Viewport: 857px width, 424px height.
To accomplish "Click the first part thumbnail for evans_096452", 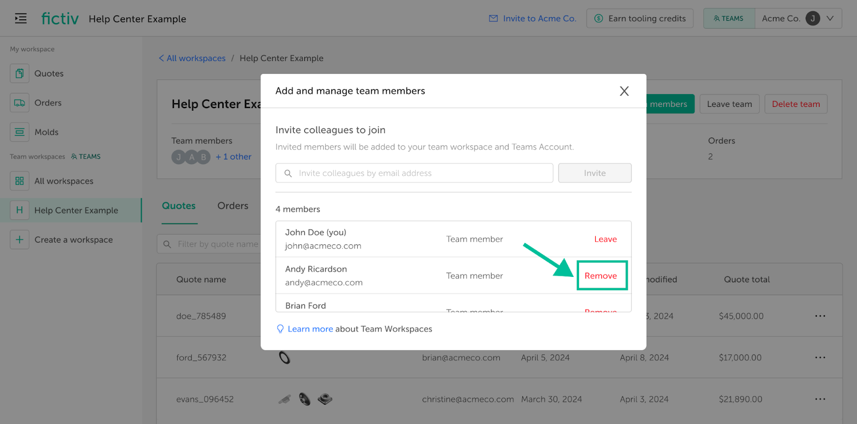I will point(284,399).
